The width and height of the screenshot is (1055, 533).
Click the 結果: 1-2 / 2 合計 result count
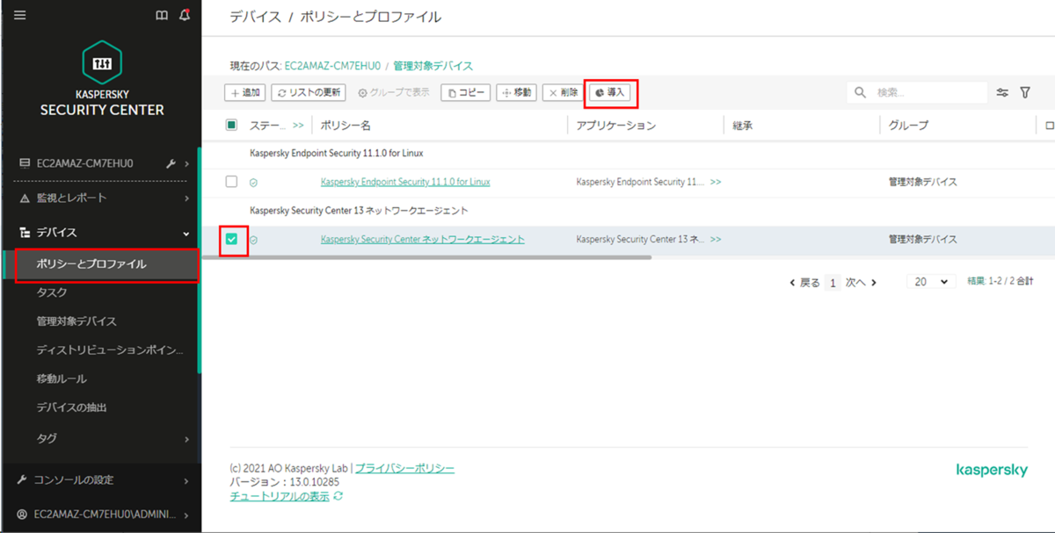coord(1000,282)
